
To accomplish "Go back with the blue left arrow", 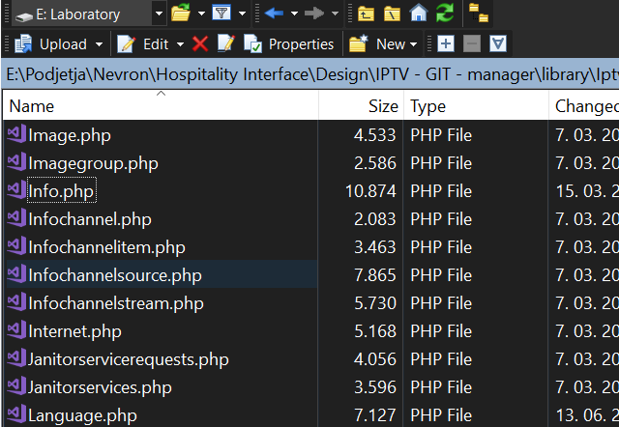I will [274, 14].
